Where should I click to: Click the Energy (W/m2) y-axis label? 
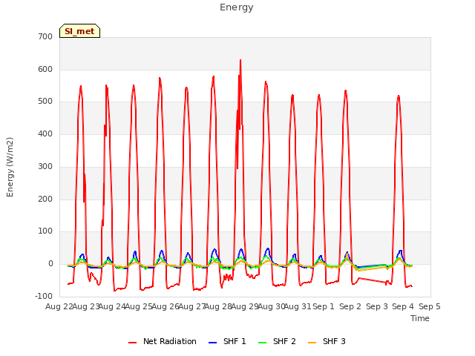coord(10,167)
